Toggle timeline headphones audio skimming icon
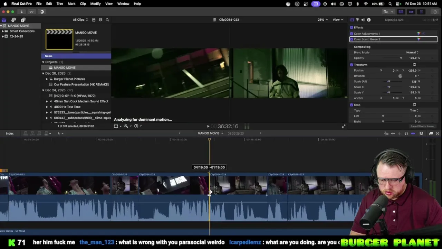The width and height of the screenshot is (442, 249). point(406,133)
